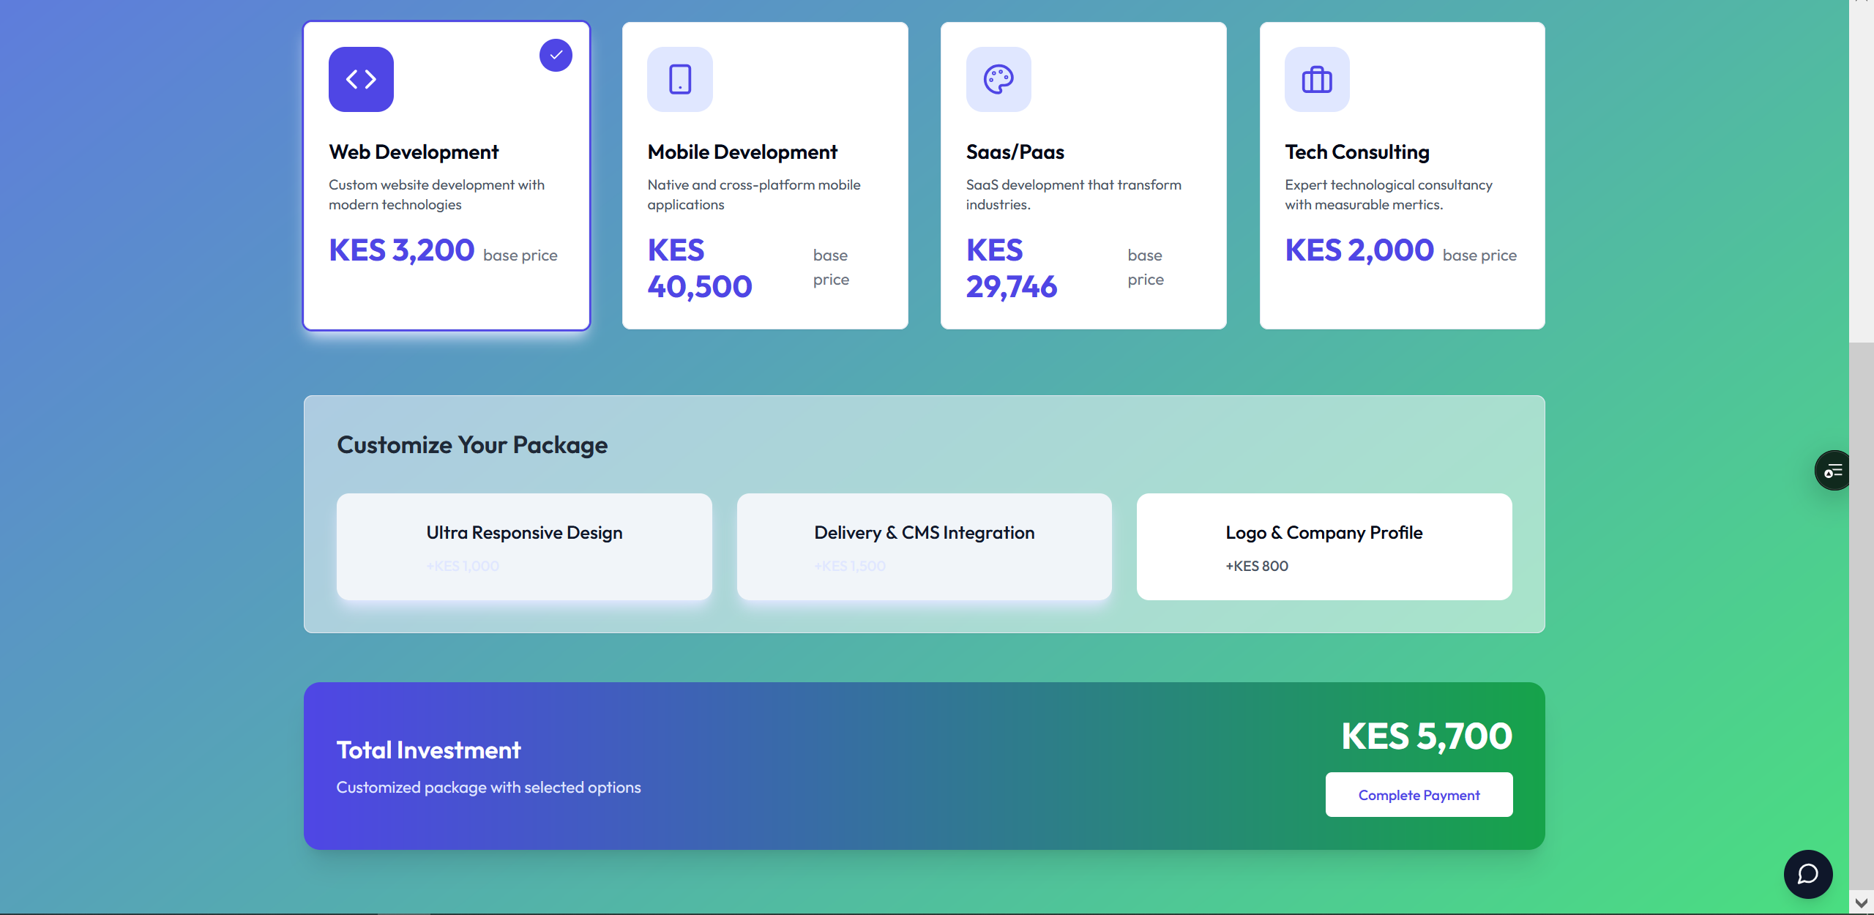1874x915 pixels.
Task: Click the Web Development card title
Action: [414, 152]
